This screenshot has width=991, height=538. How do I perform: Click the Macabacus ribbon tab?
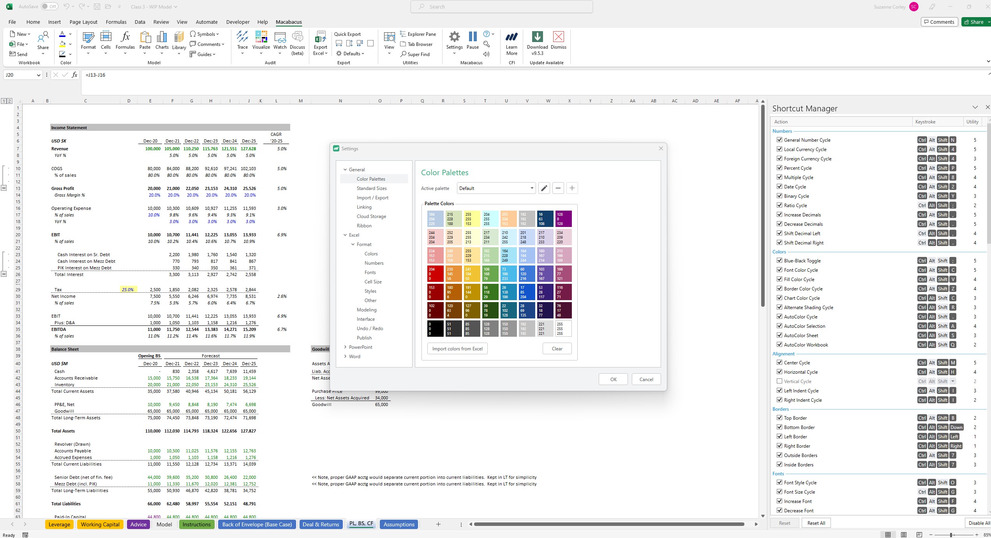coord(288,22)
